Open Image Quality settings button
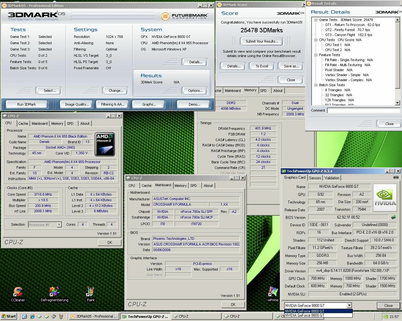 tap(77, 104)
